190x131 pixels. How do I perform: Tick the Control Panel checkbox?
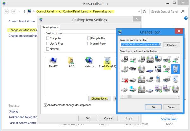(89, 44)
